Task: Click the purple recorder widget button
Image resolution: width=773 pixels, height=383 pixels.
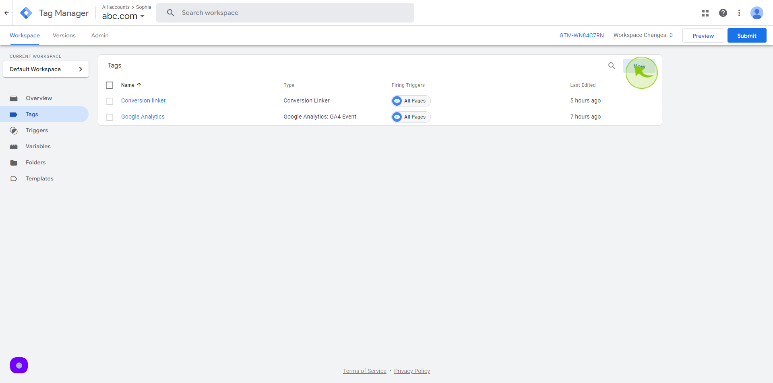Action: pos(19,365)
